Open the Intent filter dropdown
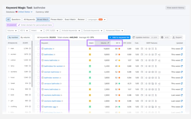Screen dimensions: 191x119 37,30
